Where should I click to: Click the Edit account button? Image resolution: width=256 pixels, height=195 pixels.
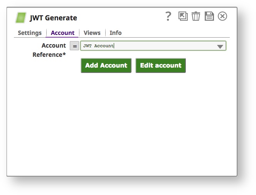pyautogui.click(x=160, y=66)
